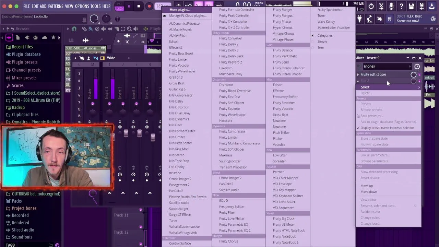Collapse the Slot 2 arrow
The width and height of the screenshot is (439, 247).
click(x=358, y=81)
